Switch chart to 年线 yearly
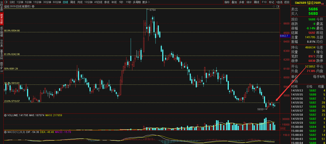 click(114, 2)
